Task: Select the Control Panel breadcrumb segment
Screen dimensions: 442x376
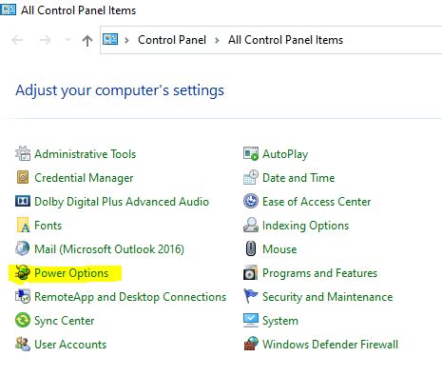Action: pyautogui.click(x=172, y=40)
